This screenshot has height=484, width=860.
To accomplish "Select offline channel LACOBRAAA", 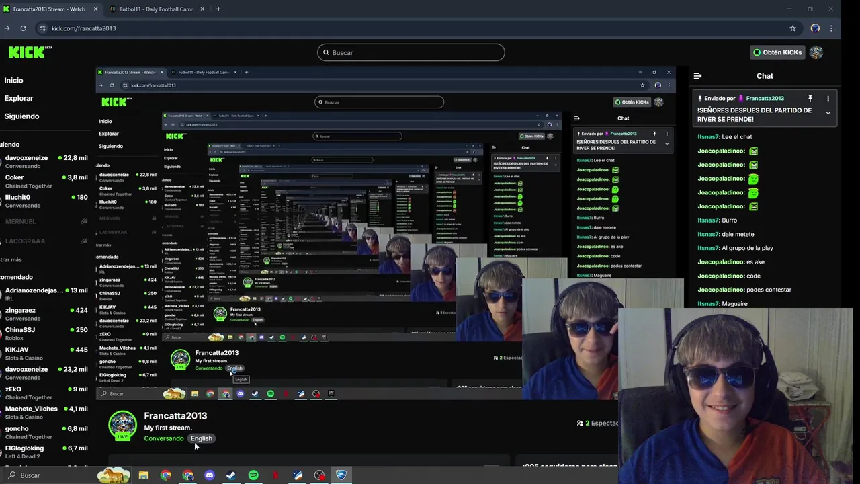I will pos(44,241).
